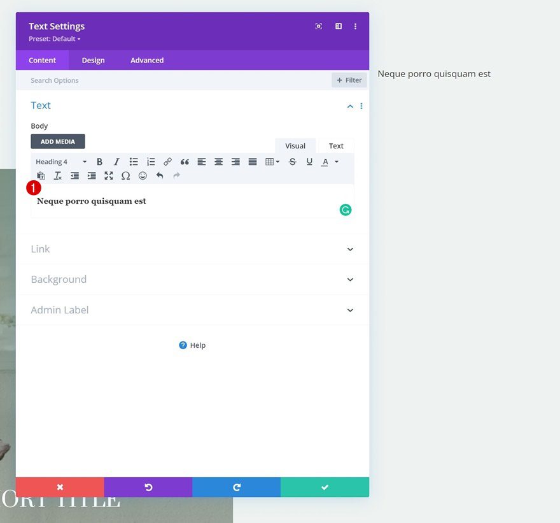Insert a numbered list

click(150, 161)
